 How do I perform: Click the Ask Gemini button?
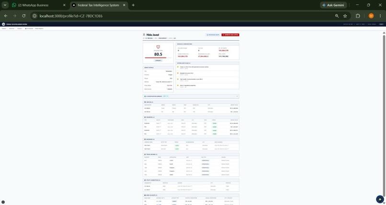pyautogui.click(x=334, y=5)
